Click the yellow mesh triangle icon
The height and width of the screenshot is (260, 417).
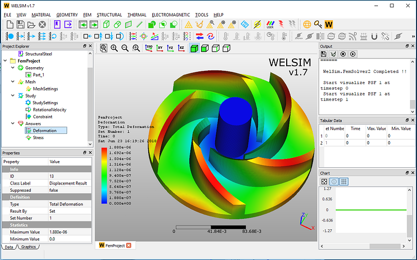pos(188,24)
